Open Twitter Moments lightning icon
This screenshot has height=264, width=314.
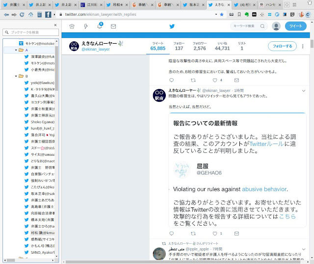tap(86, 26)
